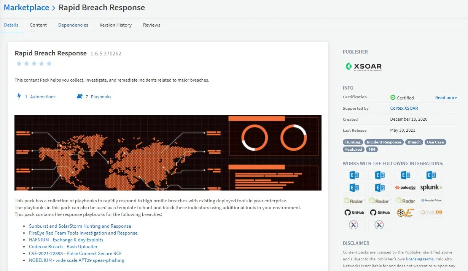Click the Breach tag

[x=414, y=142]
